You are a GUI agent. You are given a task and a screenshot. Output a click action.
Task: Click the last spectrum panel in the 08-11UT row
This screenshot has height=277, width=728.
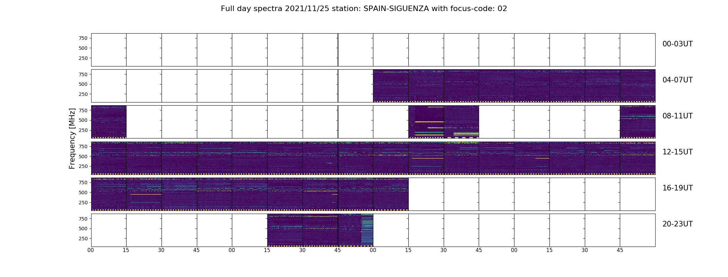click(x=638, y=122)
